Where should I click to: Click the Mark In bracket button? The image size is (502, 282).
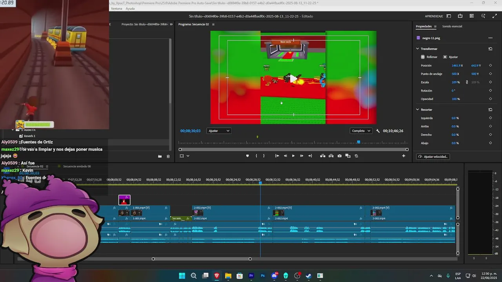tap(256, 156)
